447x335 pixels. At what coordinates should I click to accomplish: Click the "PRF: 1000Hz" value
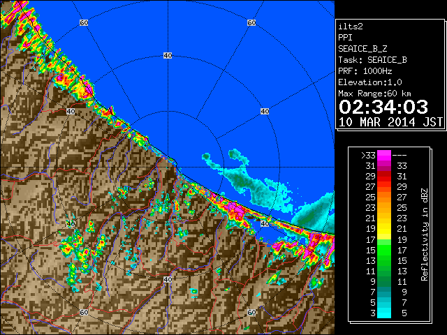tap(365, 71)
